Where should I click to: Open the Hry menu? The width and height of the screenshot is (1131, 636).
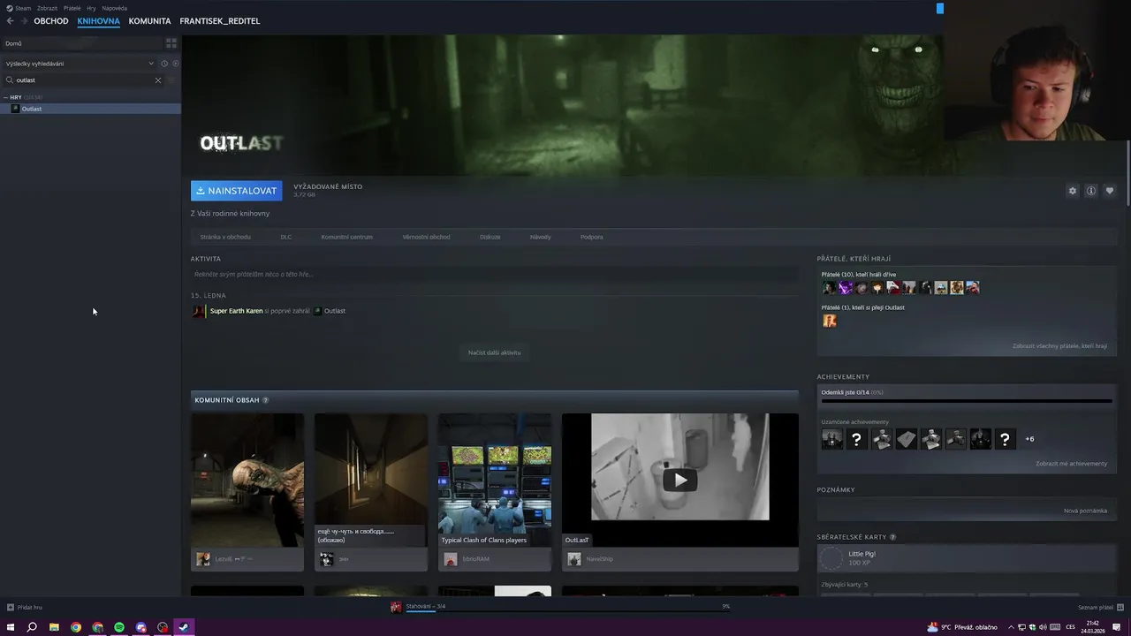point(91,8)
